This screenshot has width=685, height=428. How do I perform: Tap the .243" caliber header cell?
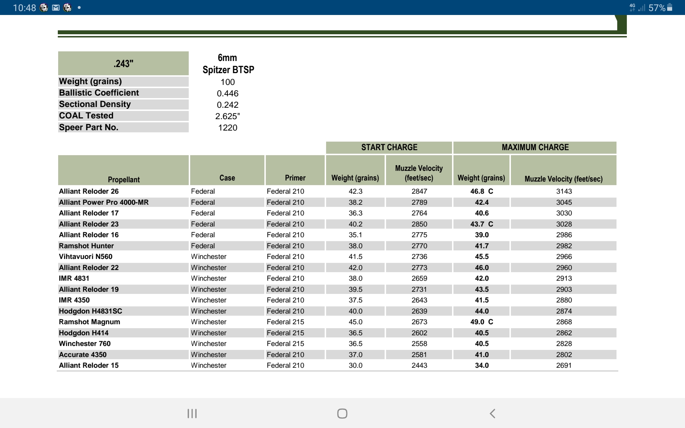point(123,63)
